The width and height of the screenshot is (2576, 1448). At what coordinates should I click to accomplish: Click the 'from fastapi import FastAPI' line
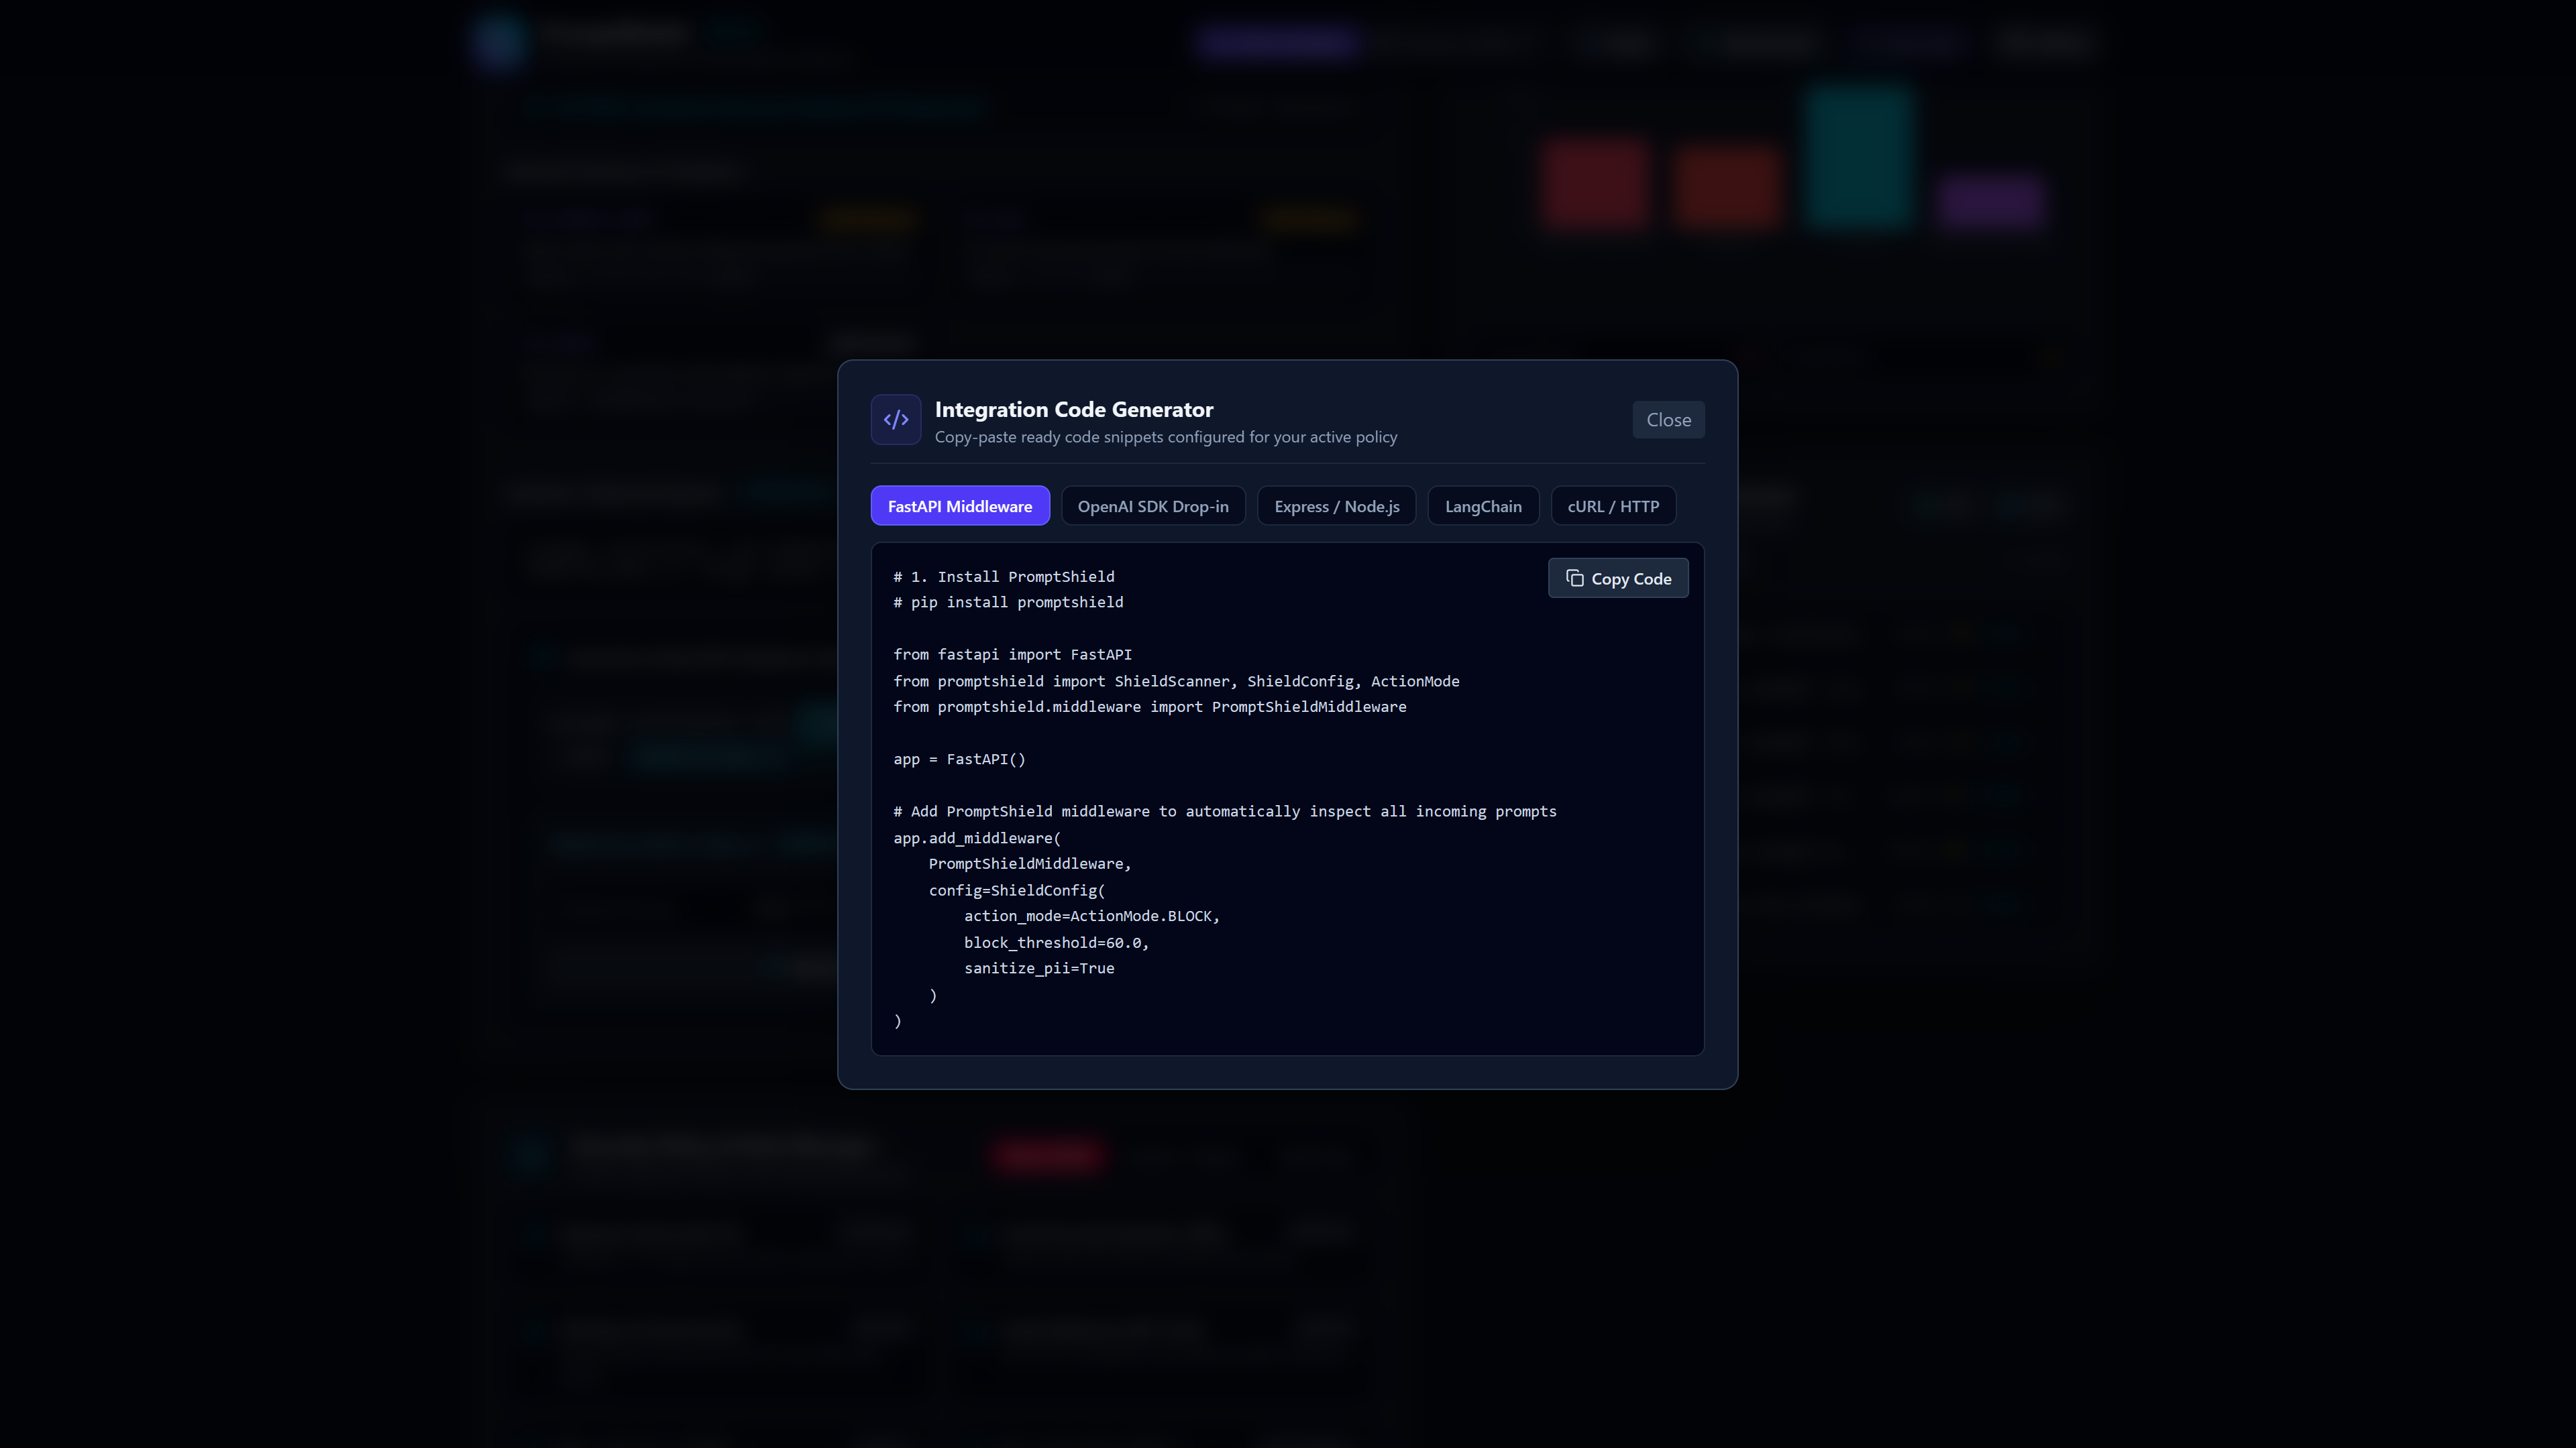click(1012, 654)
